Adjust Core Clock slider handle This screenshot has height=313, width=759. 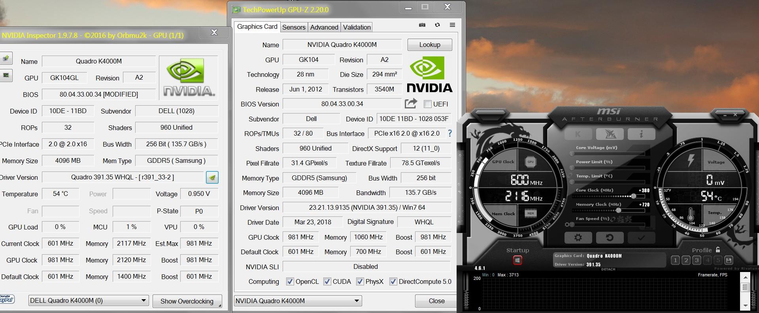634,196
